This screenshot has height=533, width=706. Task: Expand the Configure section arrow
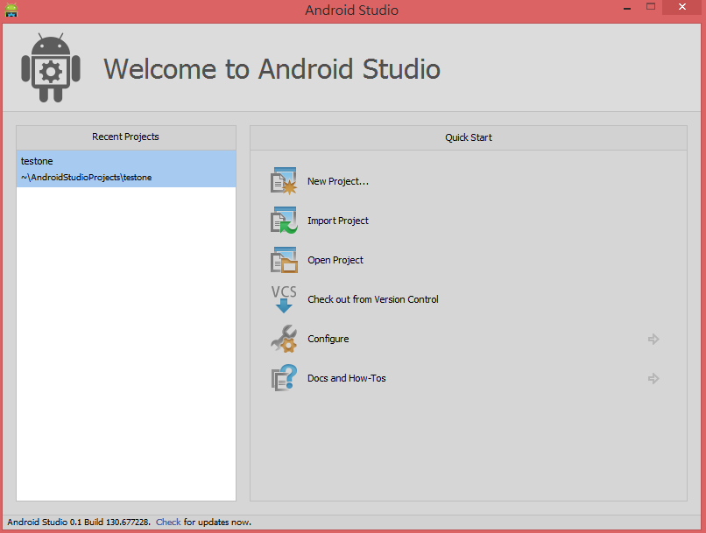click(653, 339)
